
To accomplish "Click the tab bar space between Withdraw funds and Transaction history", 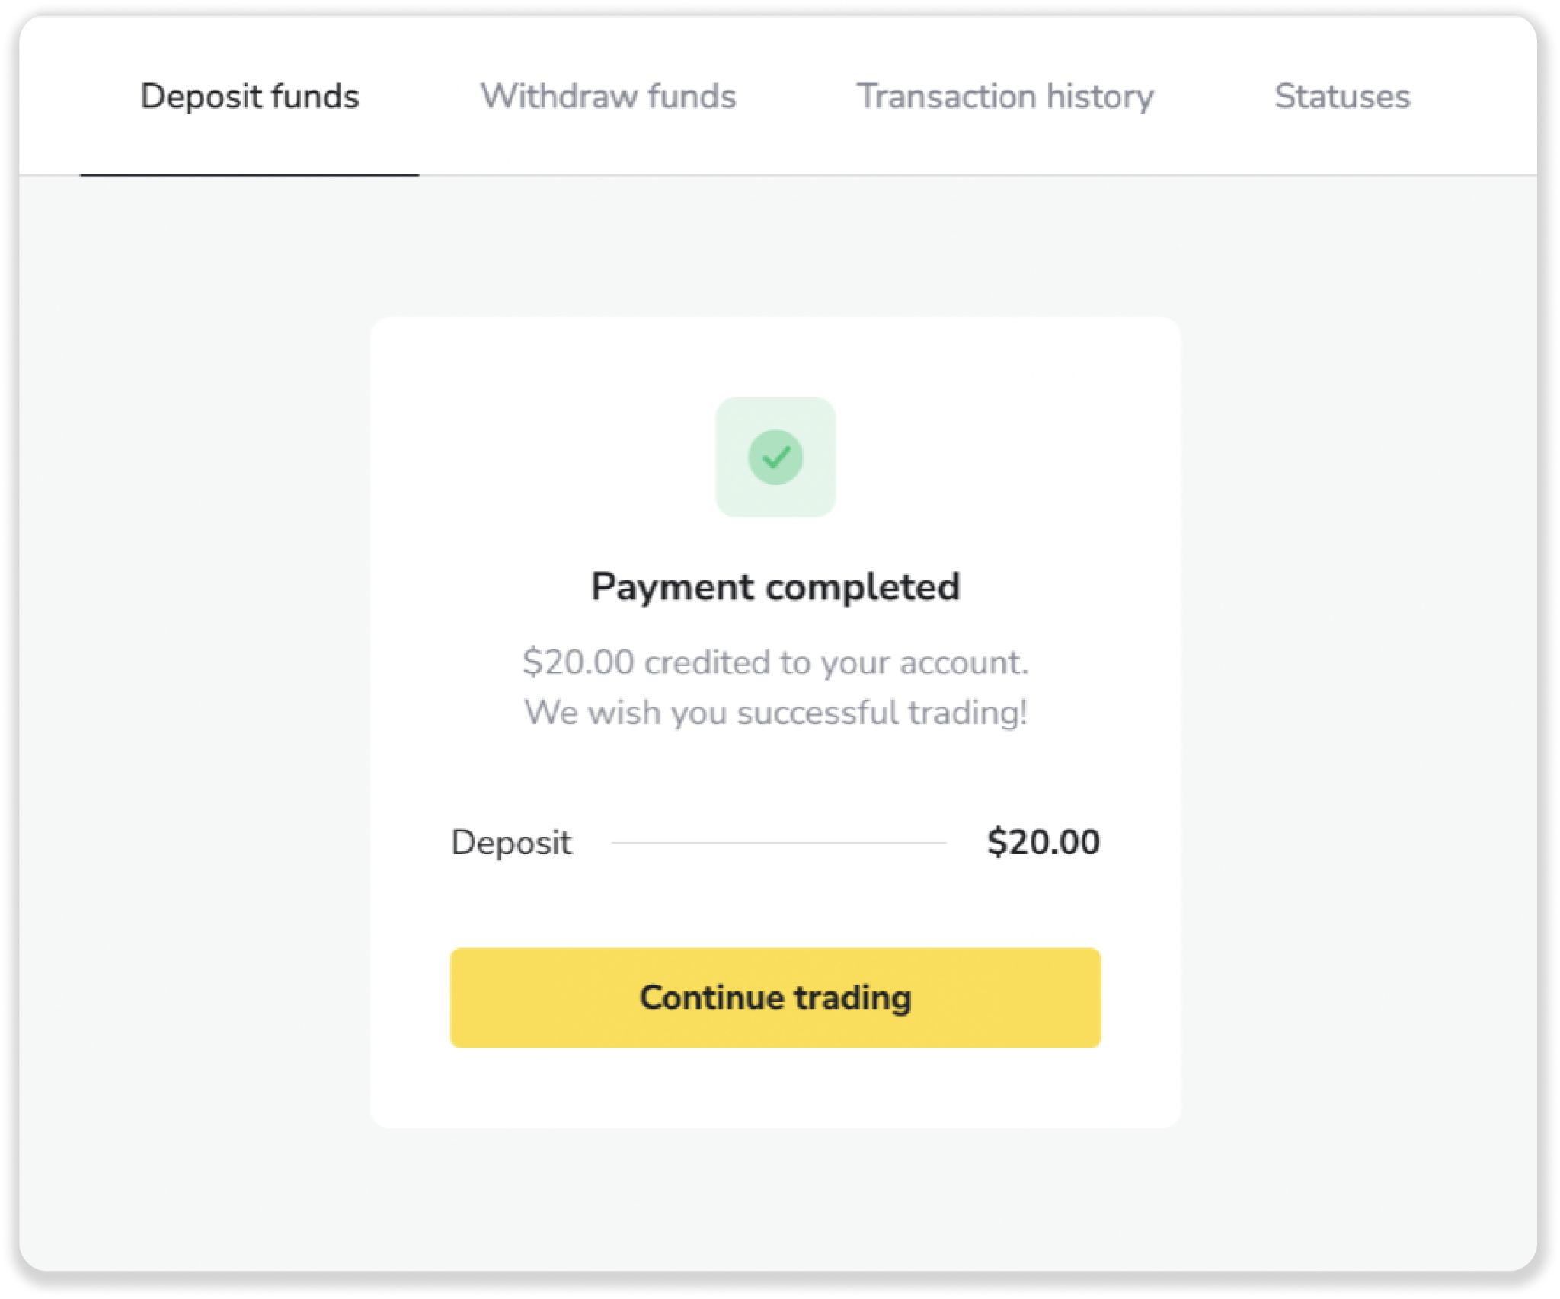I will tap(796, 97).
